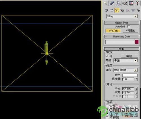Open the Hierarchy panel tab

click(118, 3)
